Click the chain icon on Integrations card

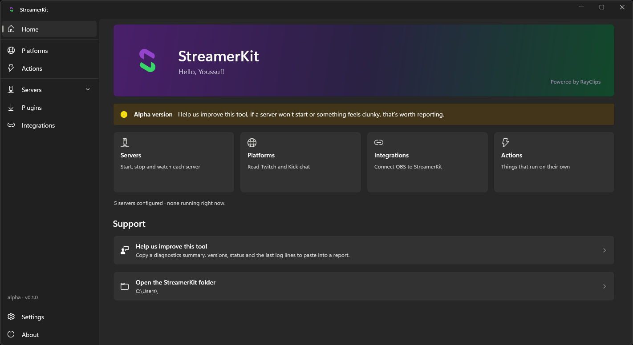point(379,143)
